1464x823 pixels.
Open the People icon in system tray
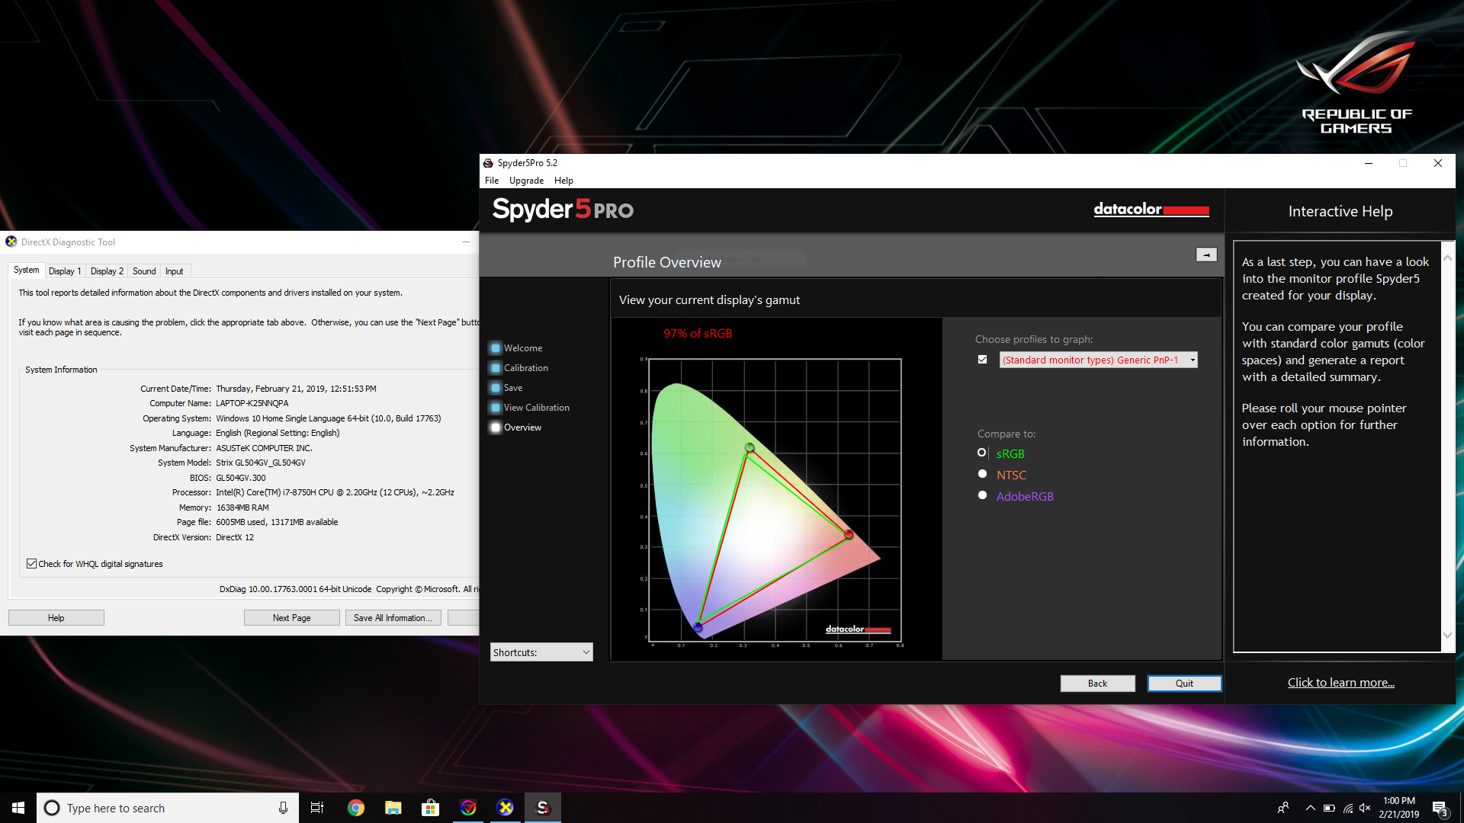[1283, 808]
